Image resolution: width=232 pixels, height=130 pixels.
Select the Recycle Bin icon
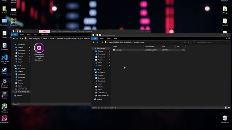tap(225, 119)
